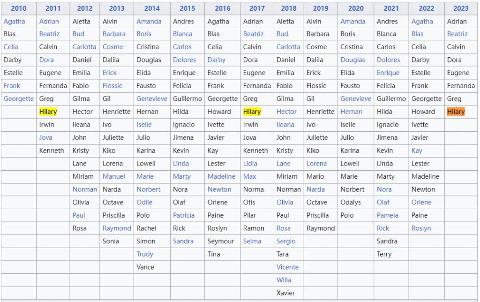This screenshot has width=480, height=302.
Task: Select the orange-highlighted Hilary cell under 2023
Action: (x=456, y=112)
